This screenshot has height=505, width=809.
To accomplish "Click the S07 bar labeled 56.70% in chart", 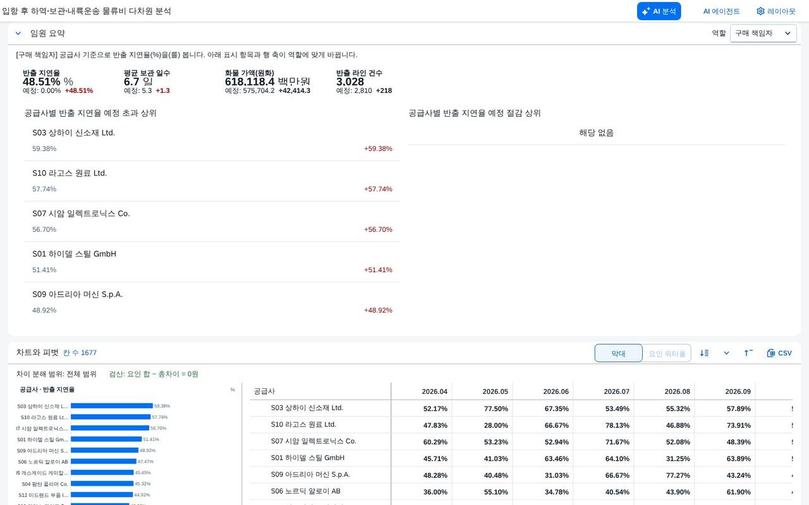I will [110, 428].
